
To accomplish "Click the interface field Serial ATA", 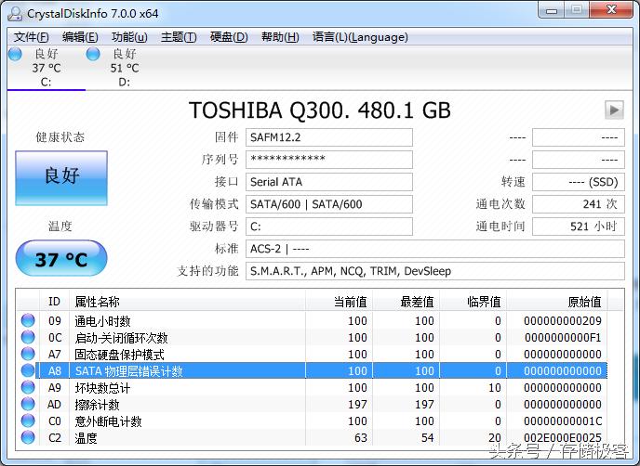I will (329, 182).
